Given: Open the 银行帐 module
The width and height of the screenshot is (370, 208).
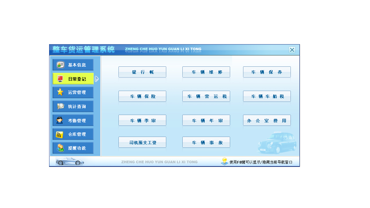Looking at the screenshot, I should 142,72.
